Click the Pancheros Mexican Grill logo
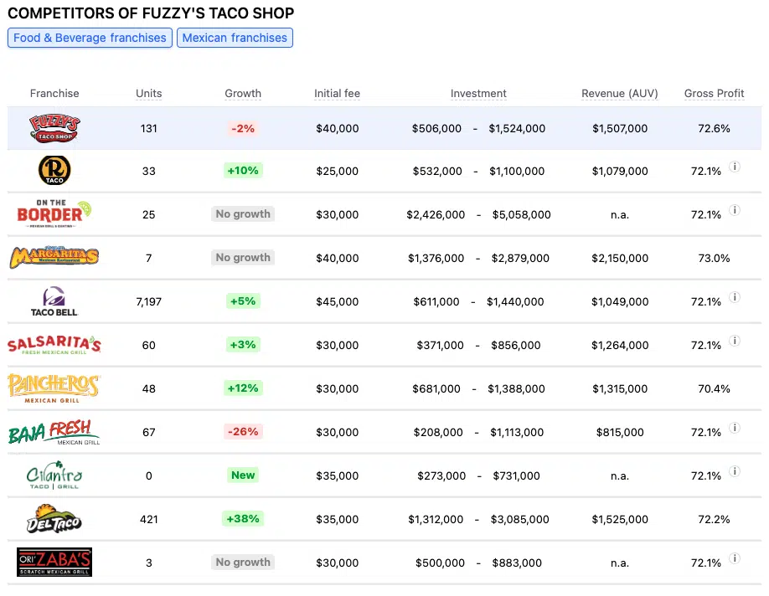This screenshot has width=769, height=596. click(54, 388)
